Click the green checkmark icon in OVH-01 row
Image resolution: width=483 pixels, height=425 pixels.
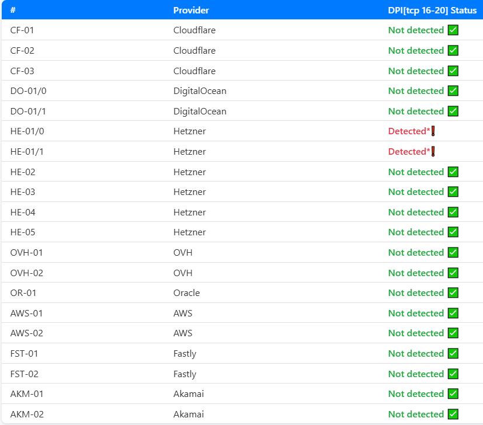[453, 253]
